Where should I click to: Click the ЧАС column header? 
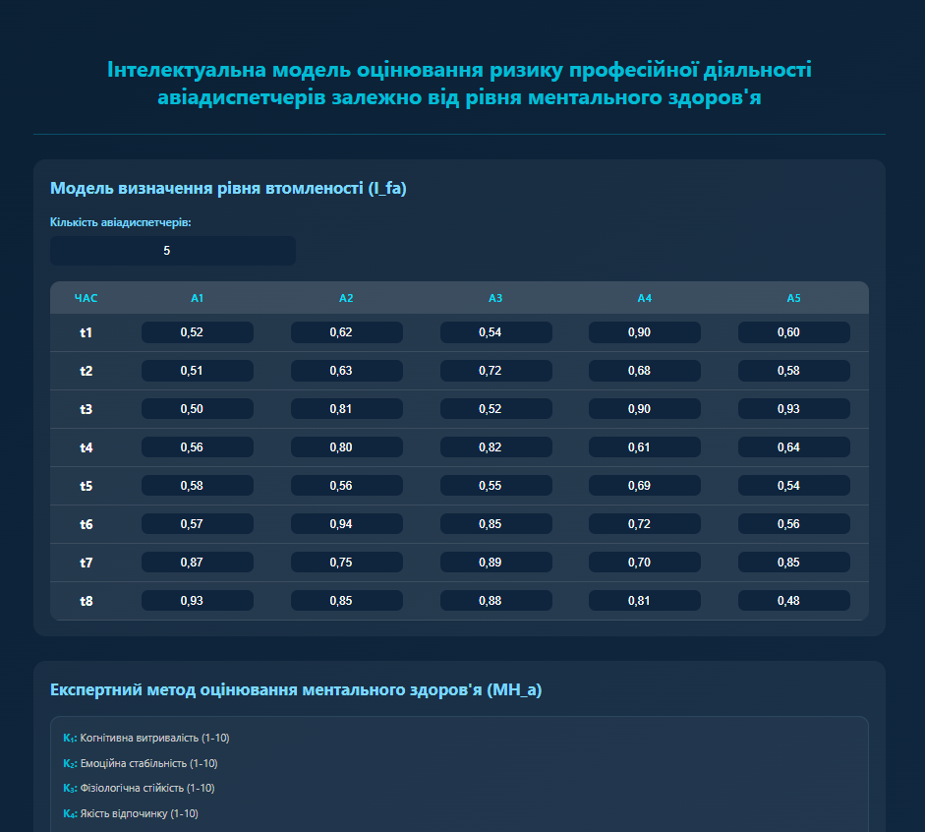(x=87, y=298)
